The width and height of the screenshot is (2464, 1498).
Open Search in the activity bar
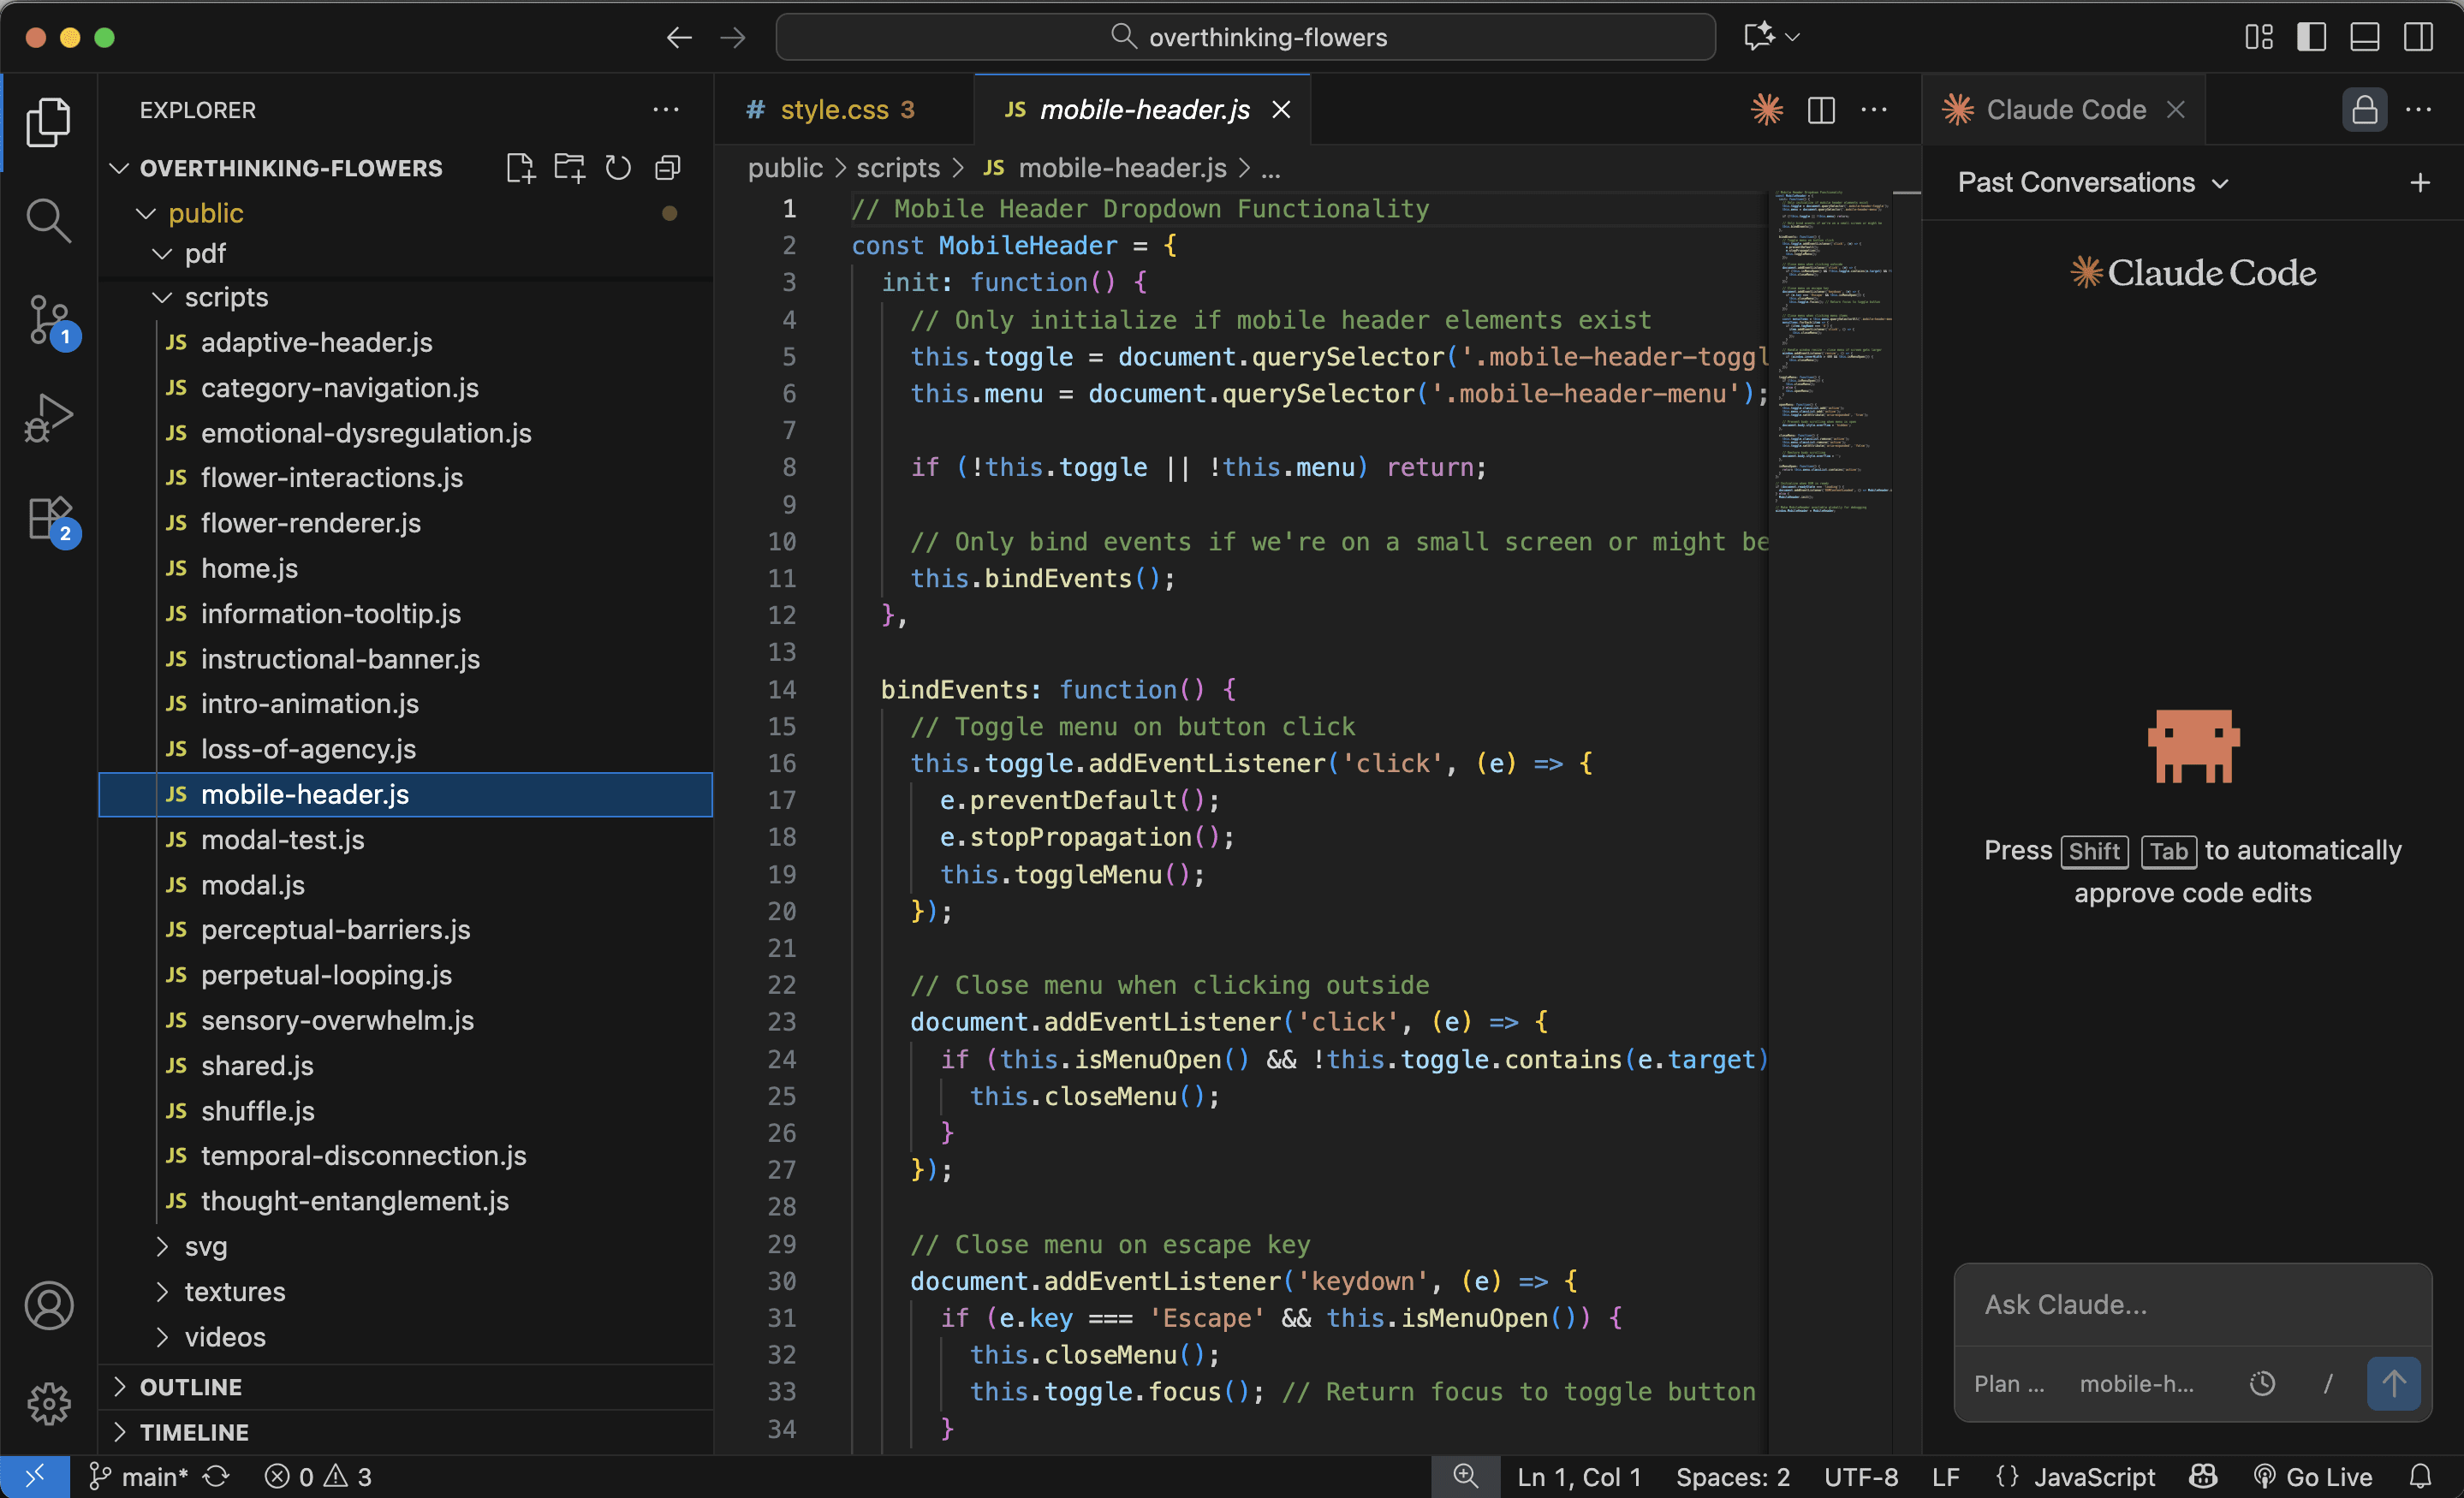[48, 220]
